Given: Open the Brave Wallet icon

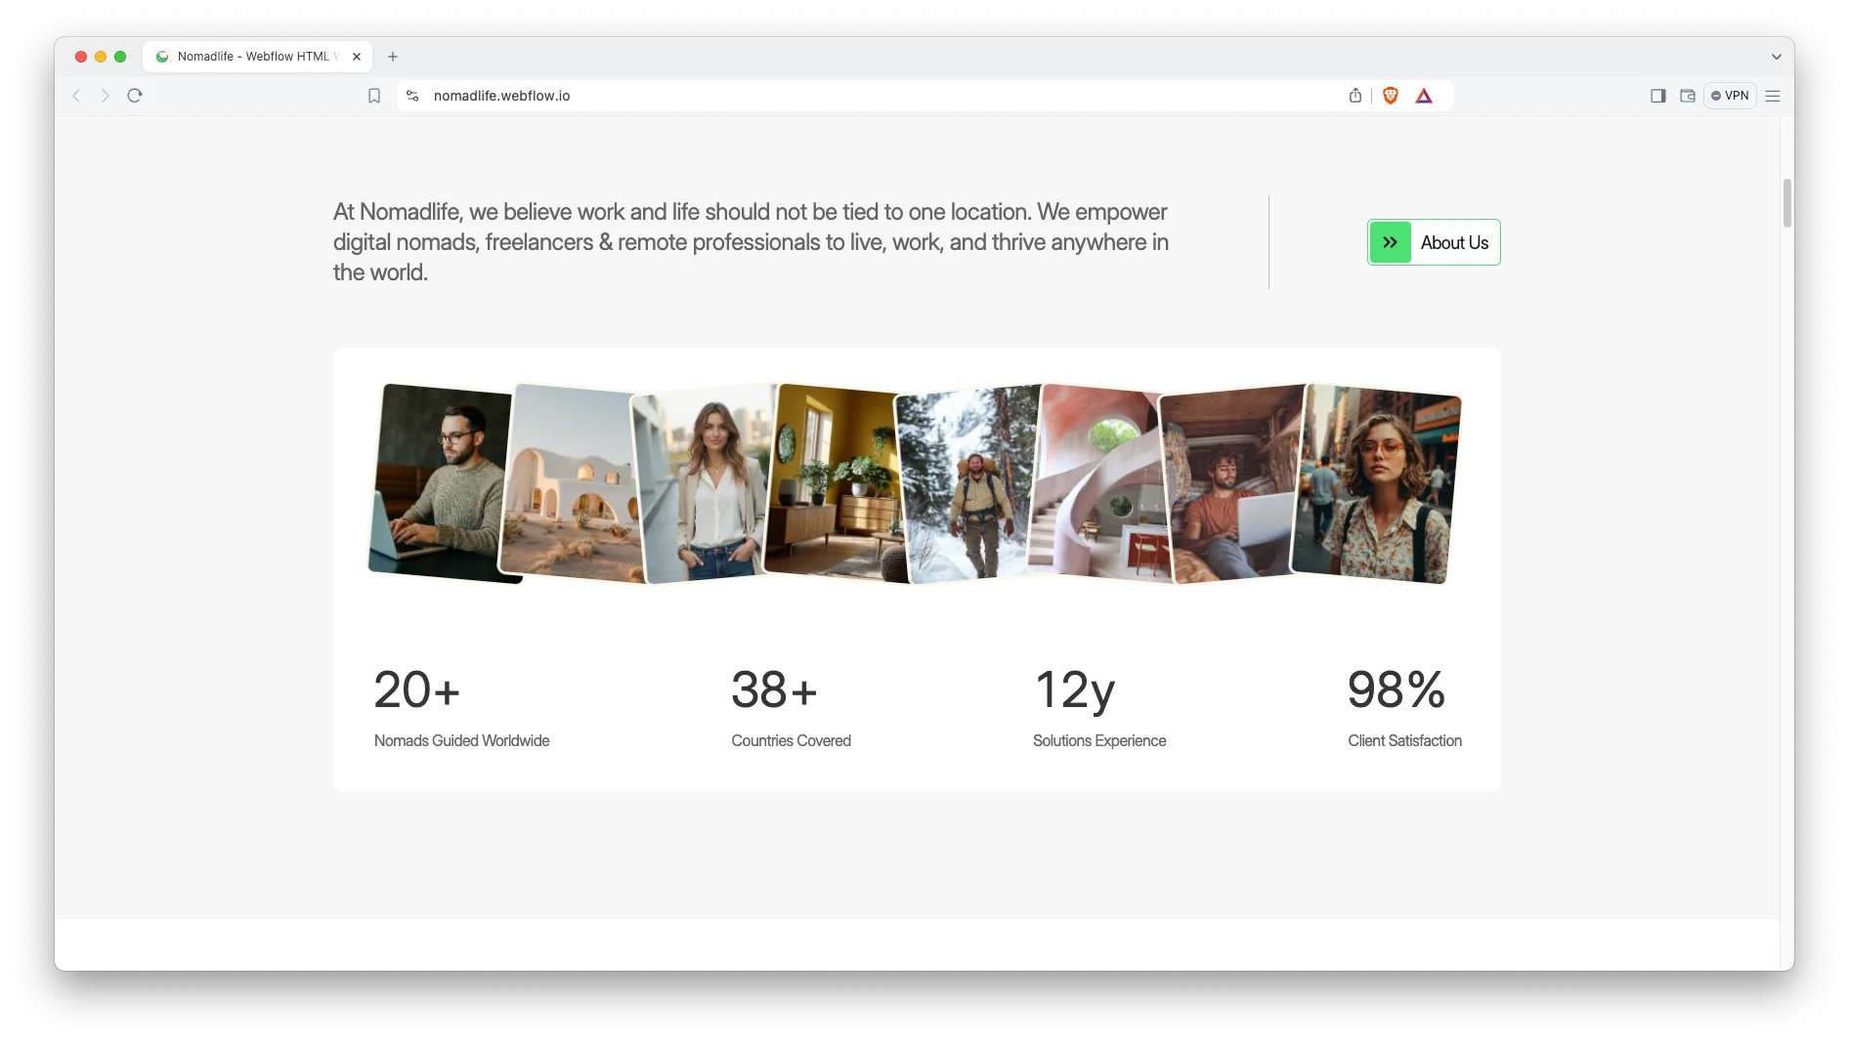Looking at the screenshot, I should click(x=1688, y=96).
